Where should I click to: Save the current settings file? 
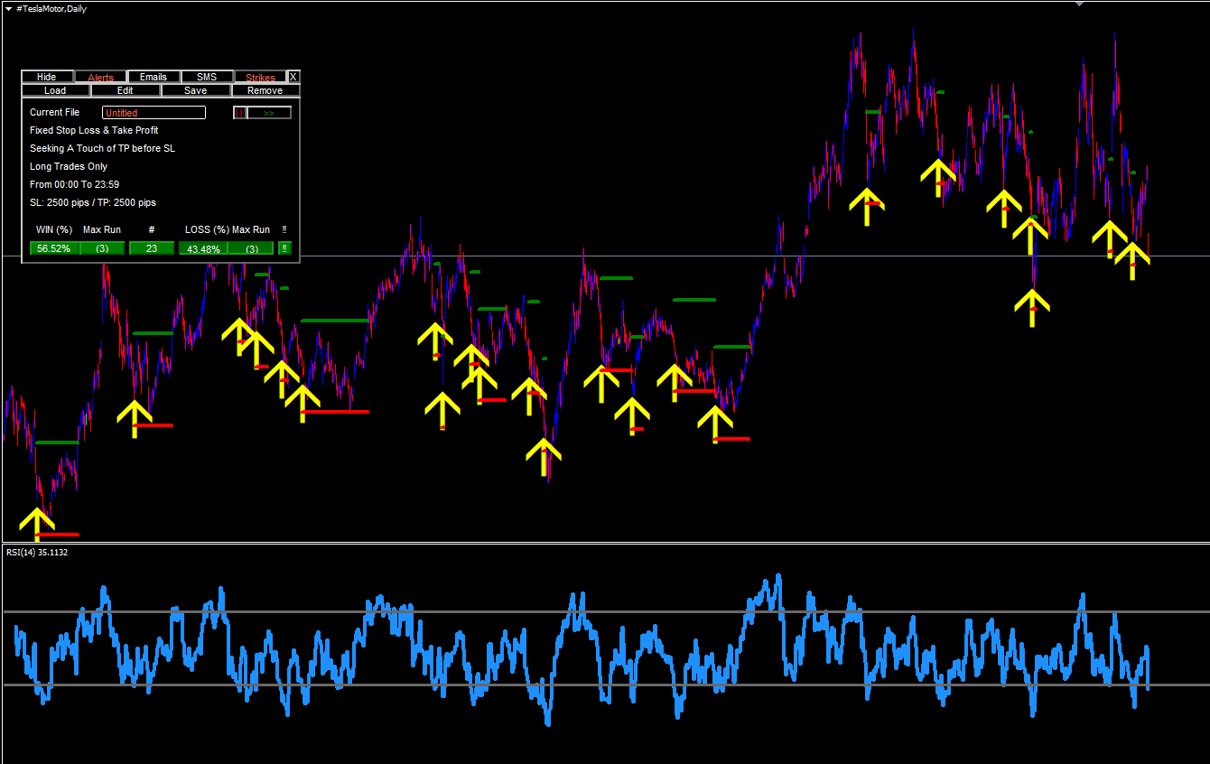click(195, 90)
